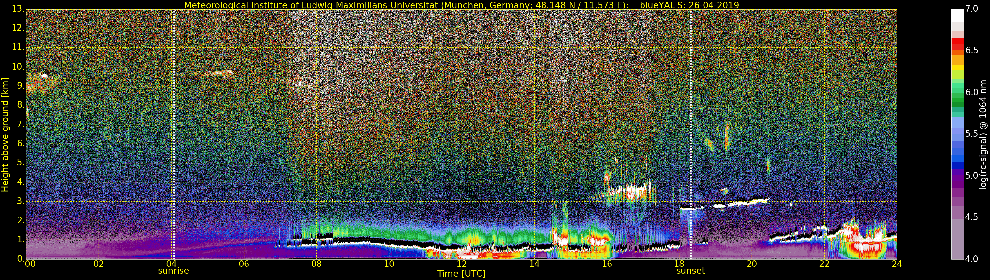The height and width of the screenshot is (280, 990).
Task: Click height axis tick label '0.'
Action: tap(21, 259)
